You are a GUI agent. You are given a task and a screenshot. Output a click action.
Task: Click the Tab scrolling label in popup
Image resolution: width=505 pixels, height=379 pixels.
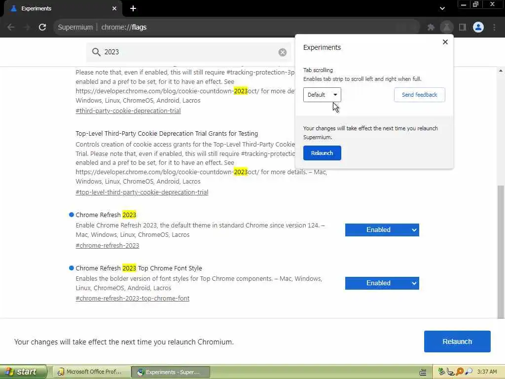coord(318,70)
